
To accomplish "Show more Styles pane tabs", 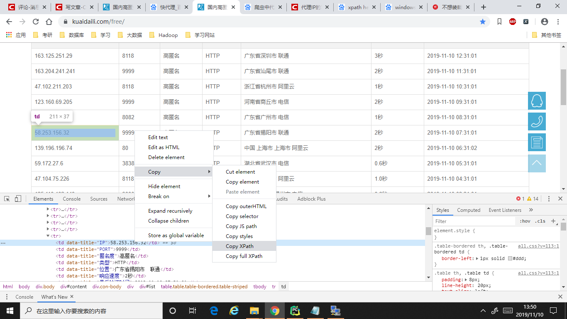I will tap(531, 210).
